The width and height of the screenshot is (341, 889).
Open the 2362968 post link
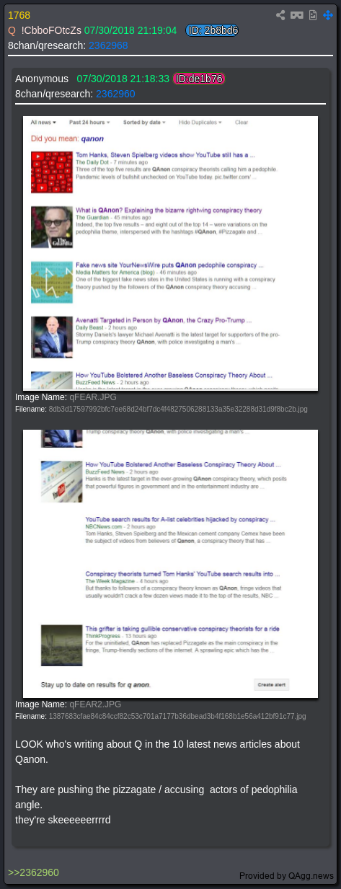(108, 45)
